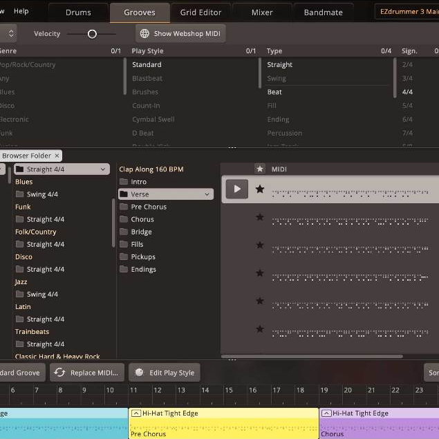Open the Help menu
This screenshot has width=439, height=439.
[21, 11]
